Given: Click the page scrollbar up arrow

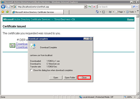Looking at the screenshot, I should click(x=137, y=16).
